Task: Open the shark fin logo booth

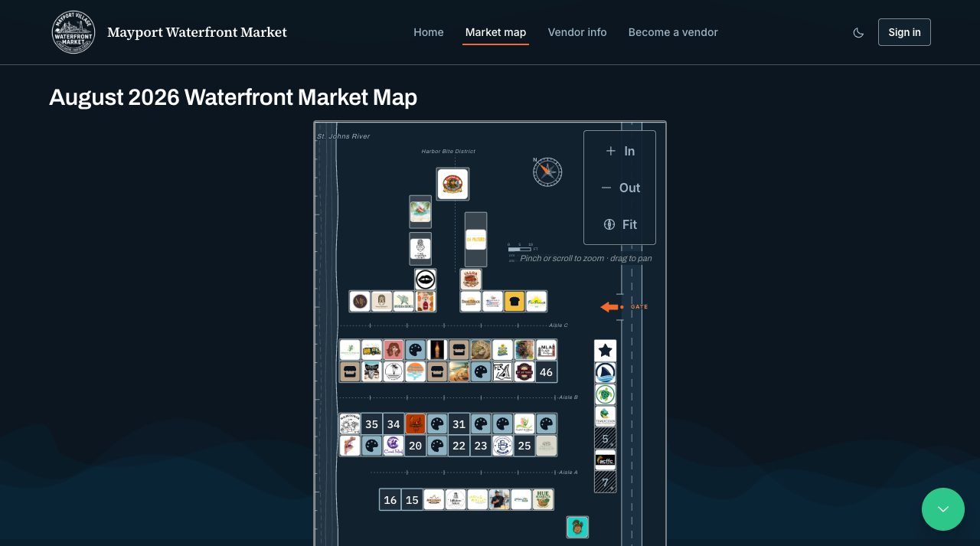Action: [x=605, y=373]
